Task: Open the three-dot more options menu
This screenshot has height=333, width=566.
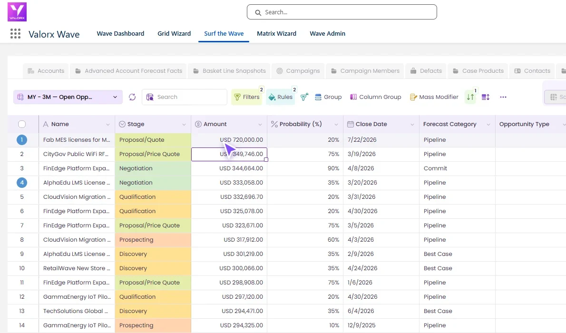Action: point(503,97)
